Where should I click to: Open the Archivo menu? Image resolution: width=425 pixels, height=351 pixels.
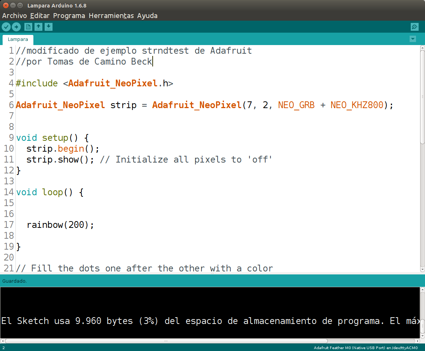14,16
